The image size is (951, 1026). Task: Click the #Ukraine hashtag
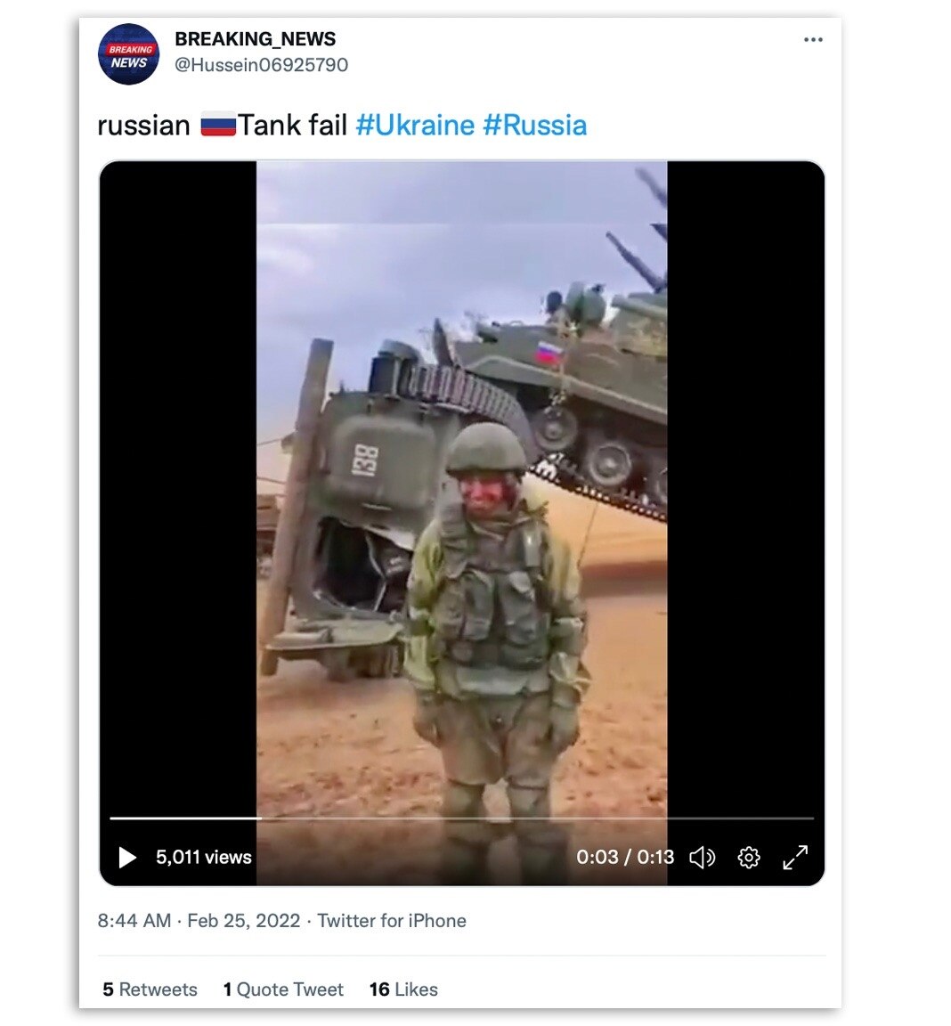coord(415,126)
